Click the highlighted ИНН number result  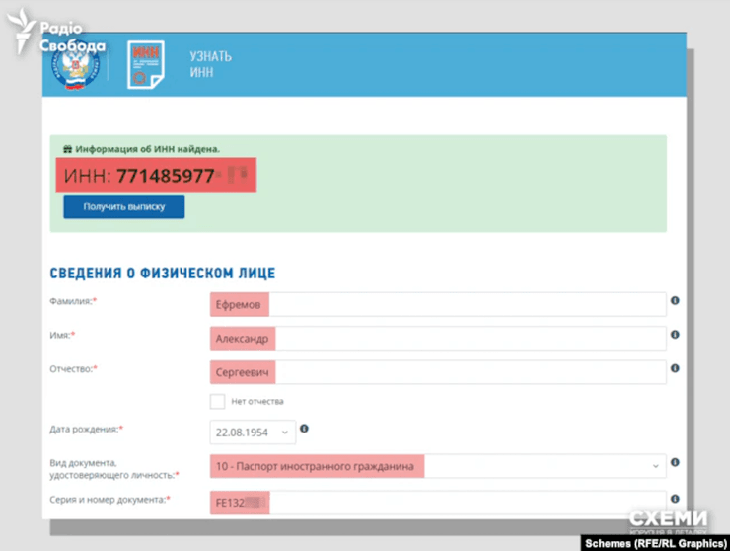pos(156,176)
